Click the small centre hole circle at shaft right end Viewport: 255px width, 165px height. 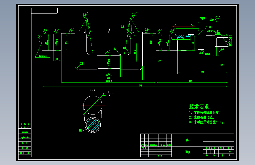226,42
